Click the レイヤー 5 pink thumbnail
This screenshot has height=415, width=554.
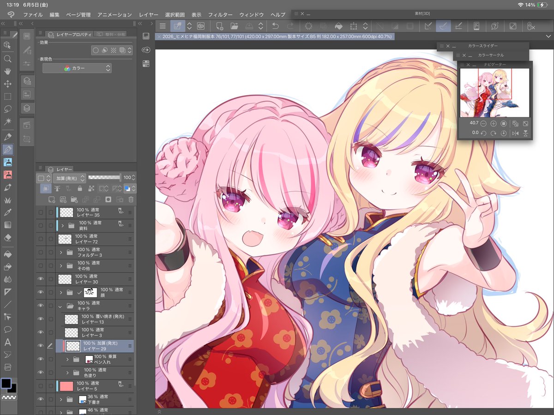tap(67, 386)
